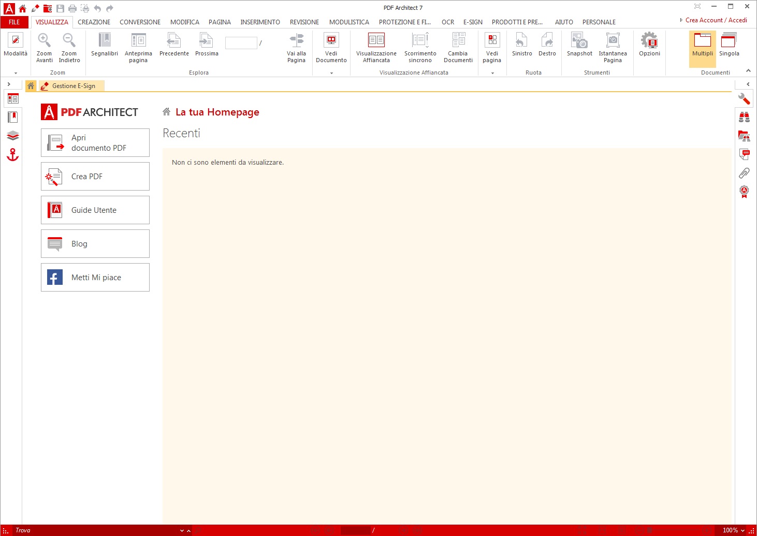Expand the Vedi pagina dropdown arrow
Screen dimensions: 757x536
click(492, 73)
